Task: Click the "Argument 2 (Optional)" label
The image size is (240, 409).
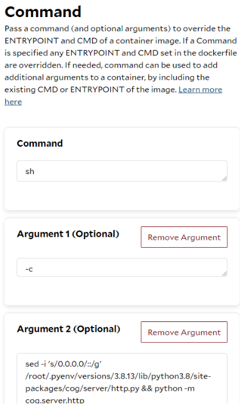Action: click(x=68, y=329)
